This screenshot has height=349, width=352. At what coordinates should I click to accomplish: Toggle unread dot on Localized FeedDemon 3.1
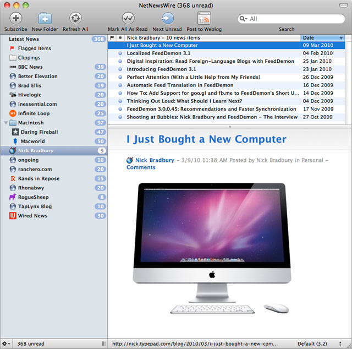(120, 53)
